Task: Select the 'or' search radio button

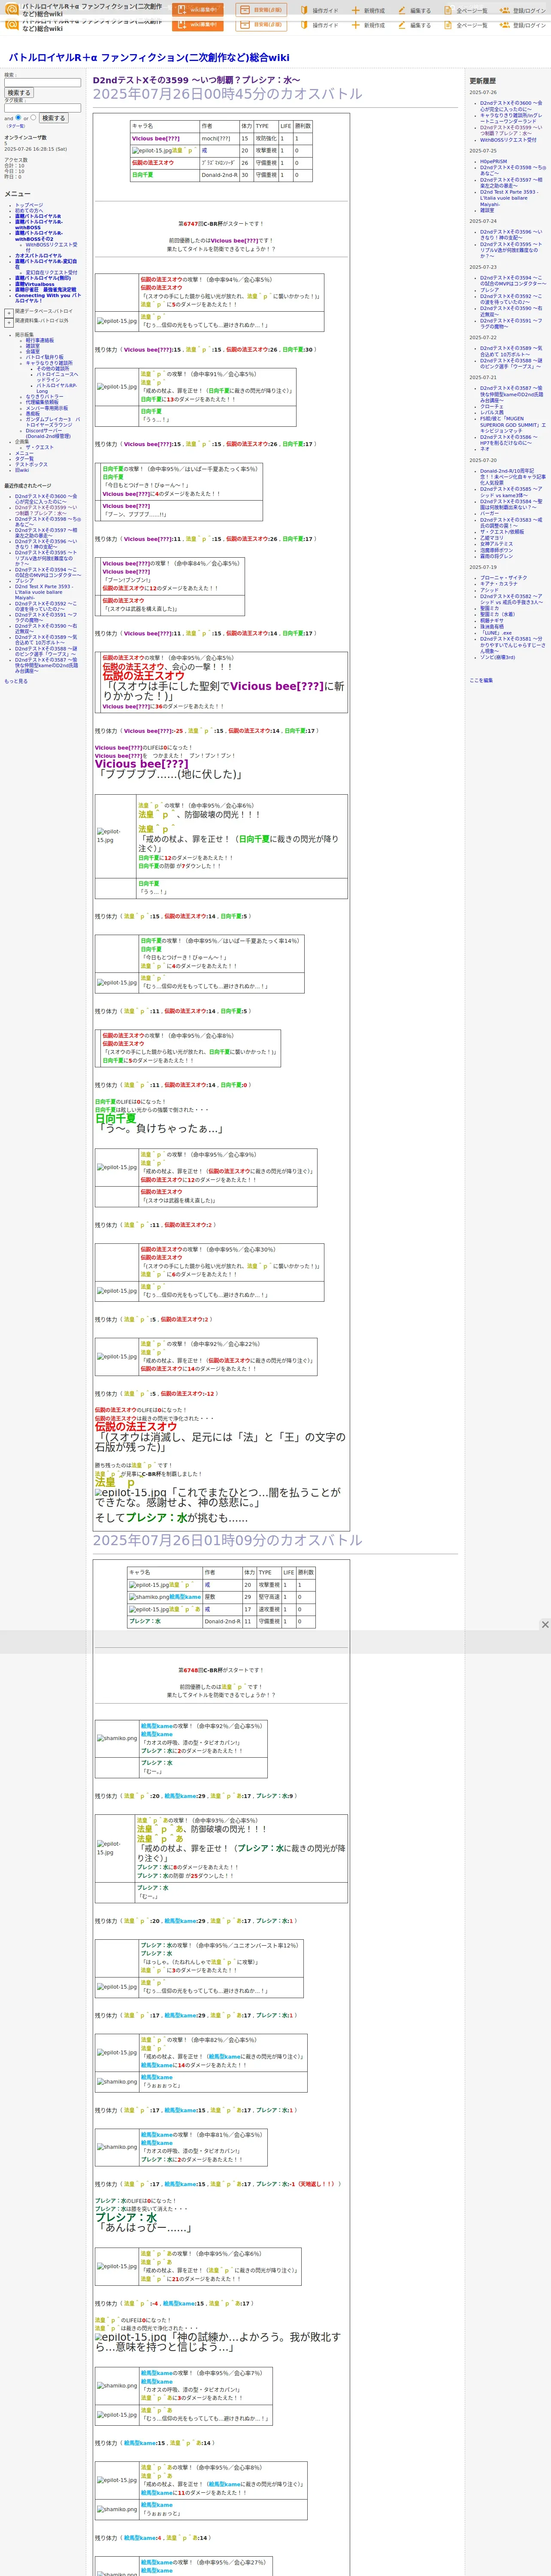Action: (x=33, y=117)
